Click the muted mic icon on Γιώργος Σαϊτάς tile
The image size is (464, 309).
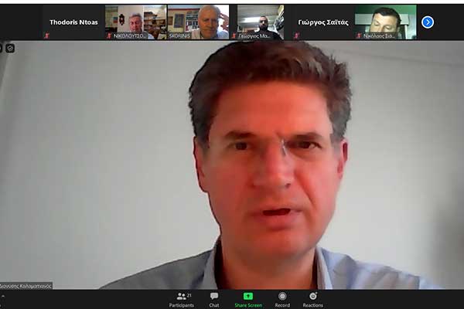(x=295, y=36)
